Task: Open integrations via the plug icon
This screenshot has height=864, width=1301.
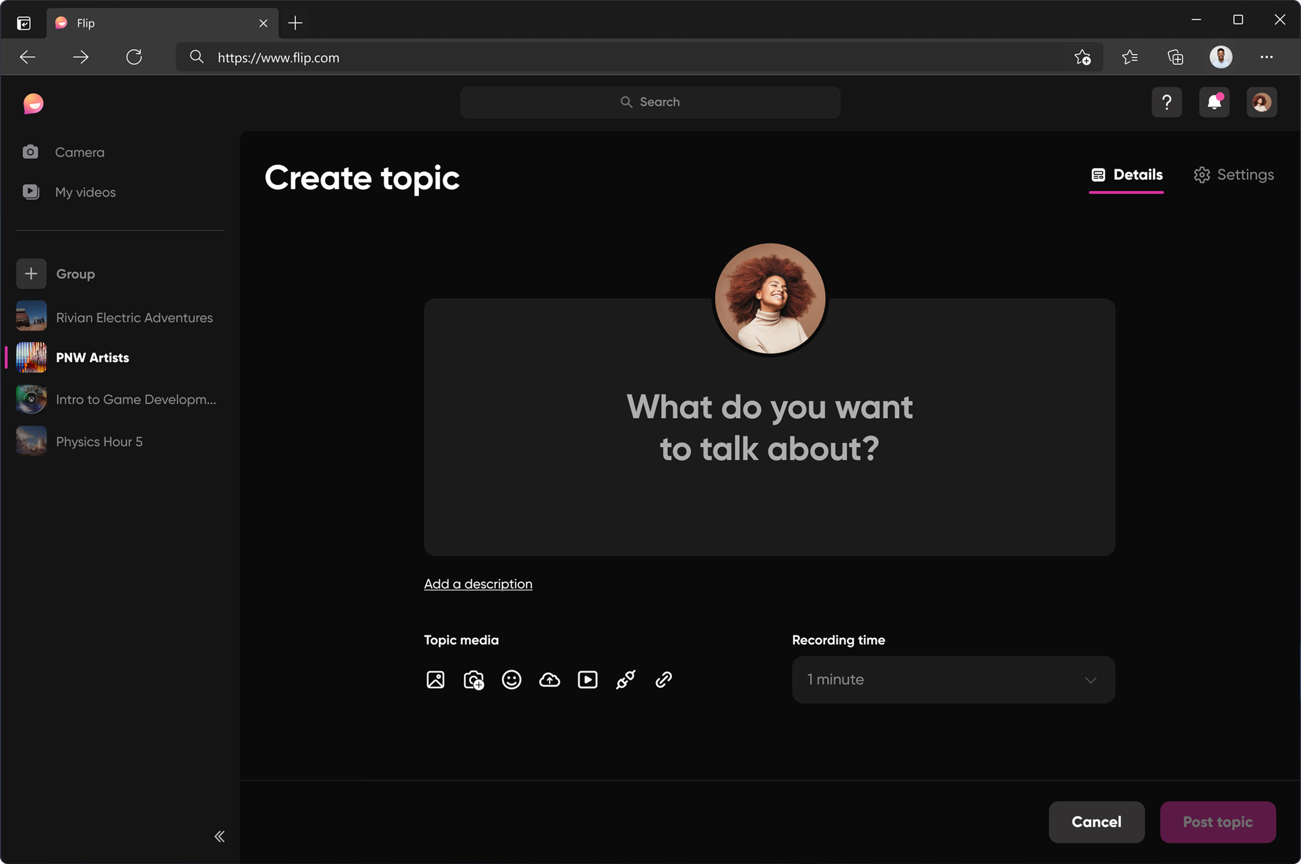Action: click(x=625, y=679)
